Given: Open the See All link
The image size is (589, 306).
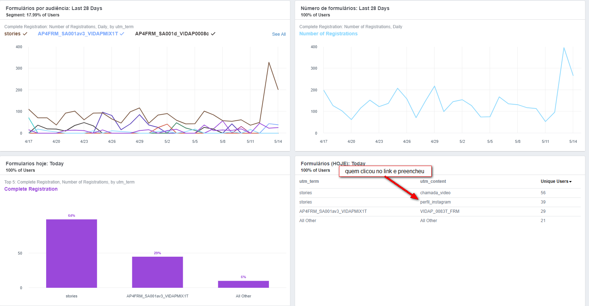Looking at the screenshot, I should [279, 34].
